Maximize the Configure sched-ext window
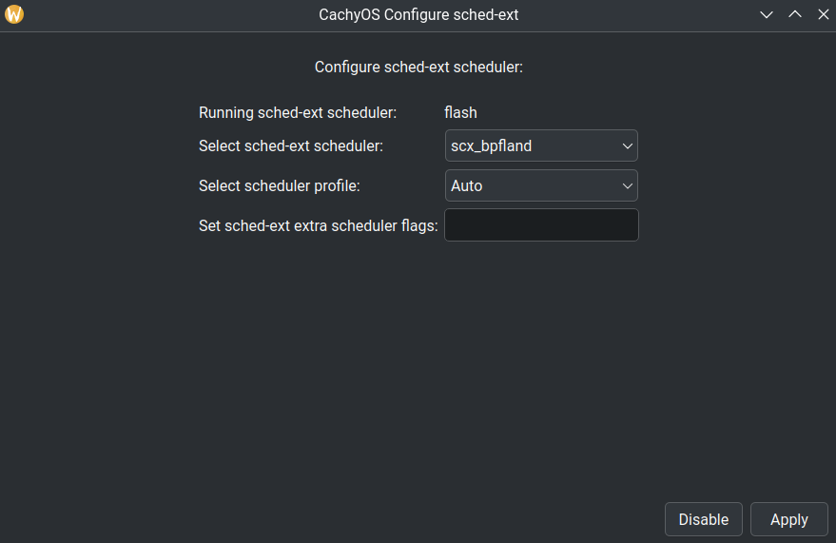 pyautogui.click(x=795, y=14)
